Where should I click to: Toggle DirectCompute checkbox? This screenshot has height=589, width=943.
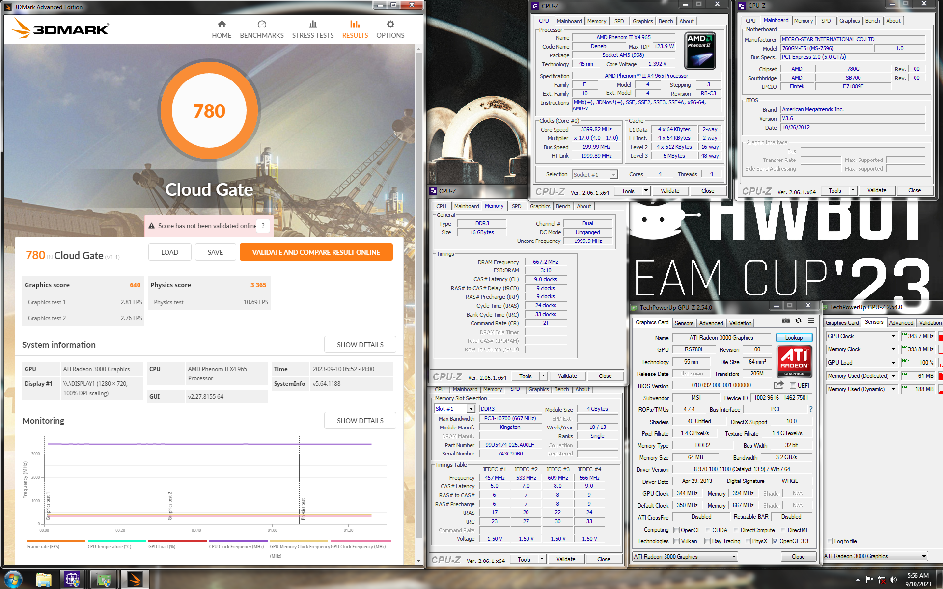pos(736,530)
